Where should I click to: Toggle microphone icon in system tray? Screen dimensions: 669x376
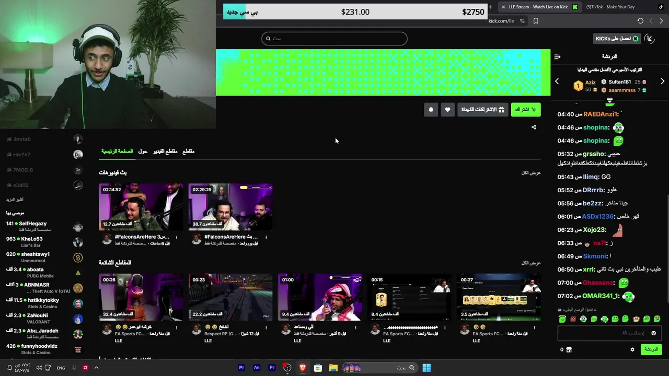coord(74,368)
